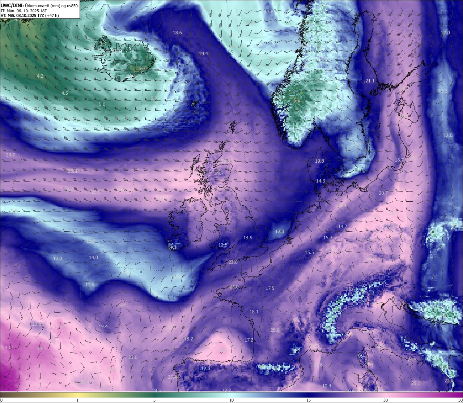Click the 11.9 value label
463x403 pixels.
[90, 285]
